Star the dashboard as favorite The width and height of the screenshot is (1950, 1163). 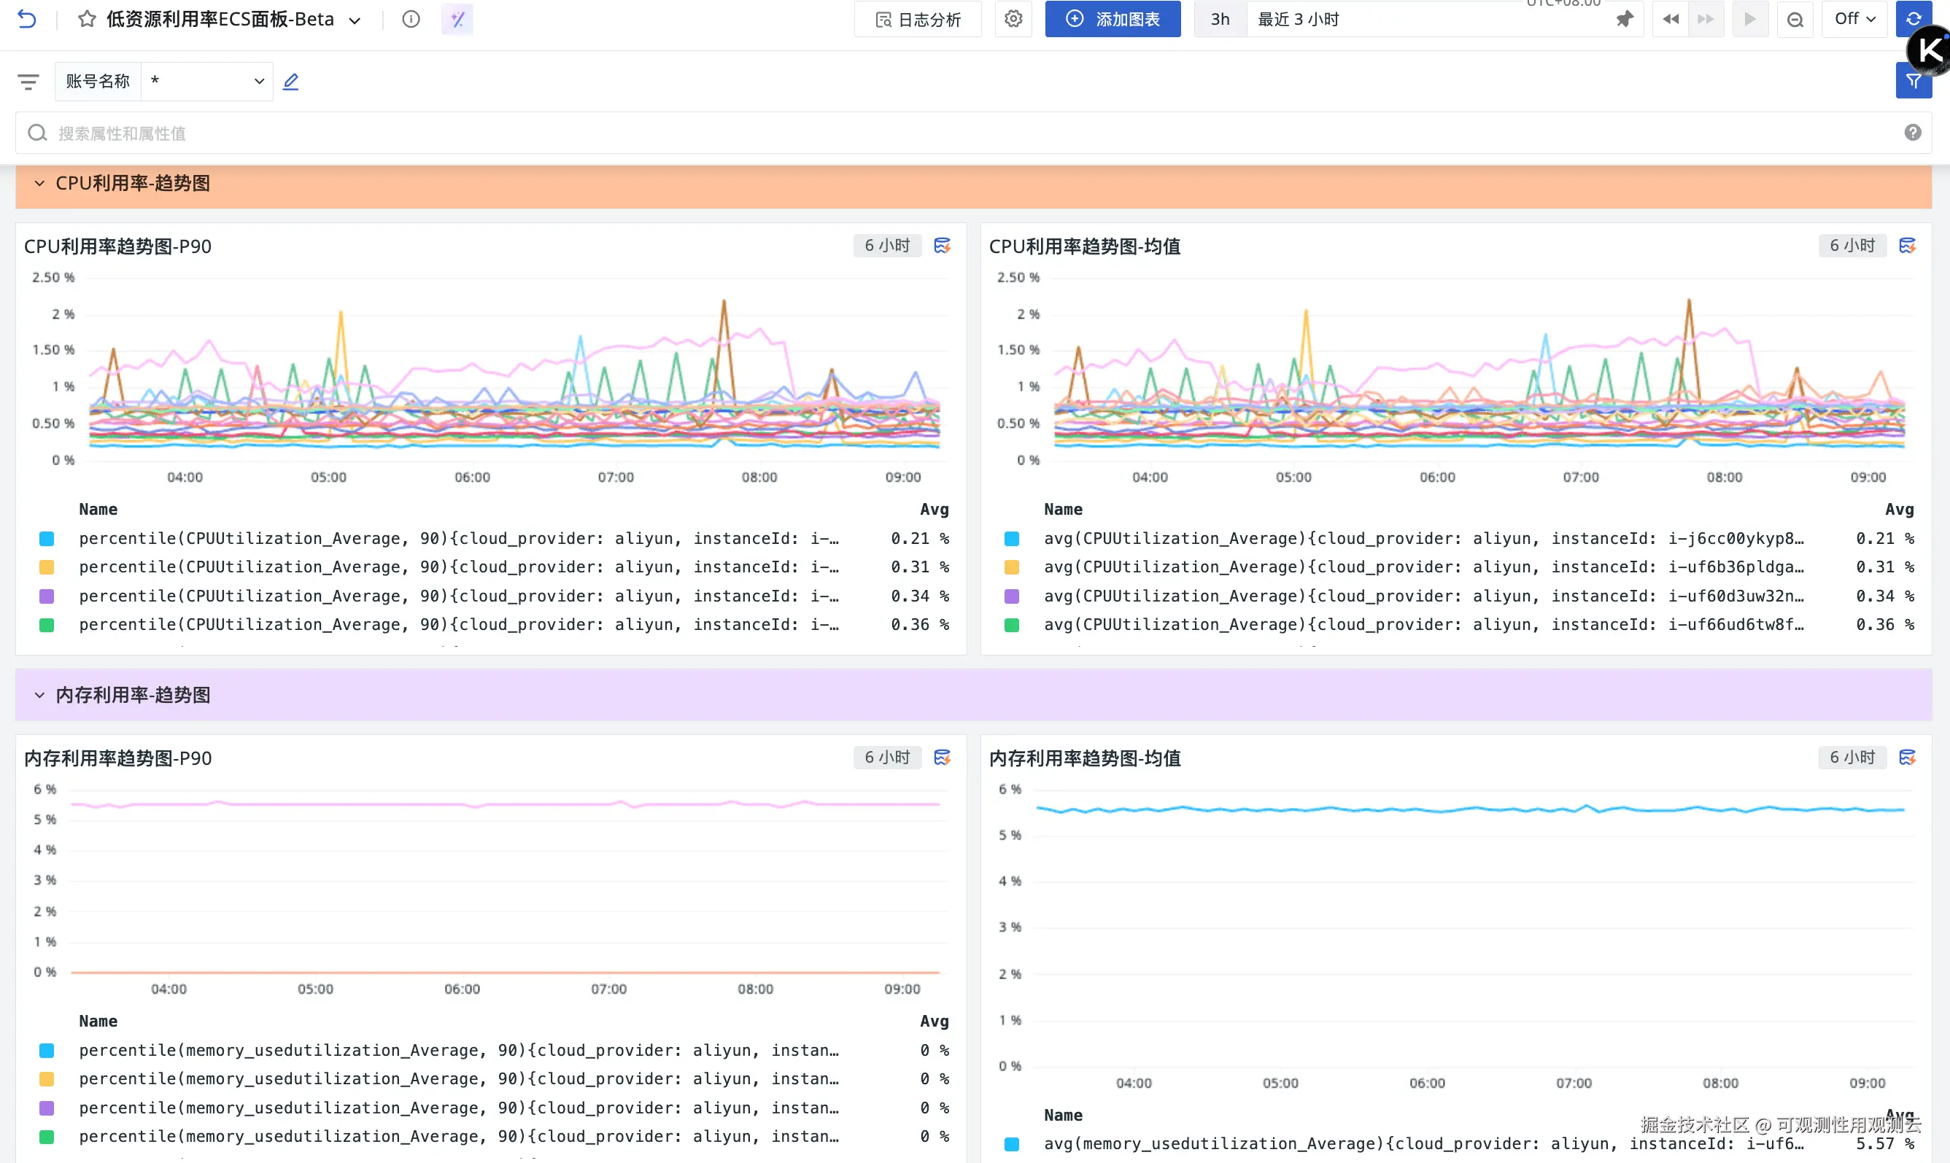(x=86, y=19)
